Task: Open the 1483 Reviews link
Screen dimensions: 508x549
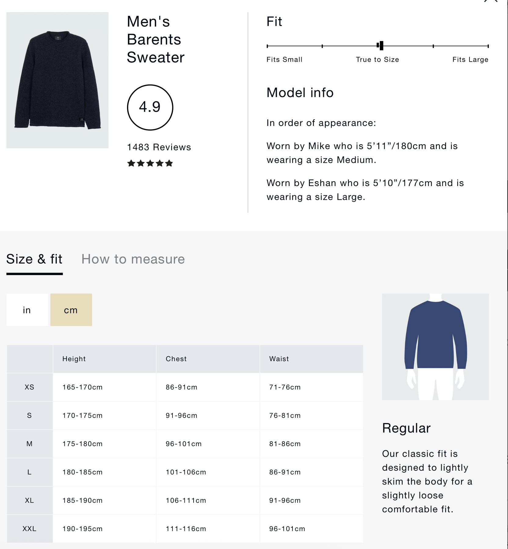Action: 159,147
